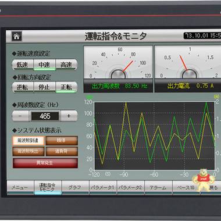
Task: Select the 中速 medium speed setting
Action: (x=45, y=65)
